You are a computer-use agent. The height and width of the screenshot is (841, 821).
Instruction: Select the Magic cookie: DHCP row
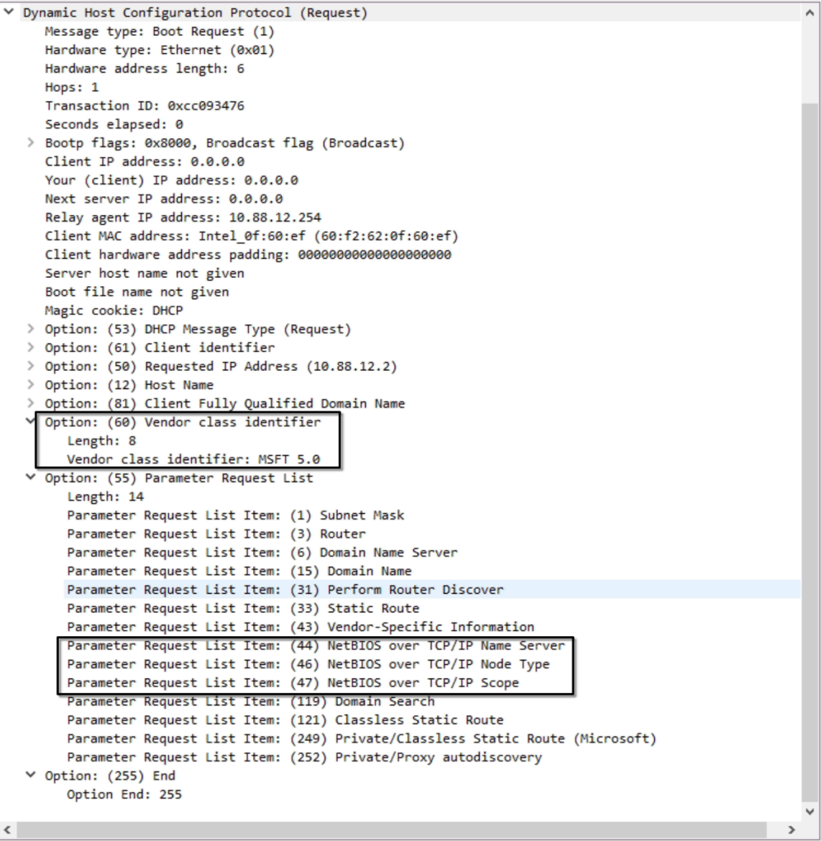114,311
